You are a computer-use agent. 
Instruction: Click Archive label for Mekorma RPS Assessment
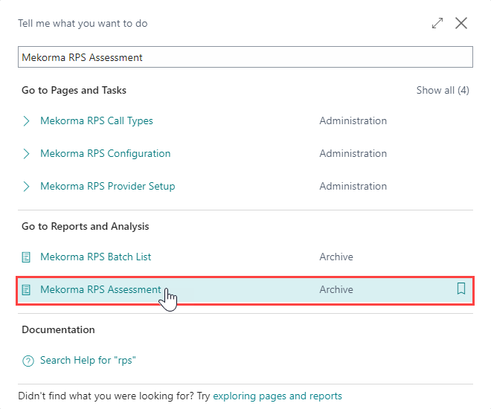point(336,289)
